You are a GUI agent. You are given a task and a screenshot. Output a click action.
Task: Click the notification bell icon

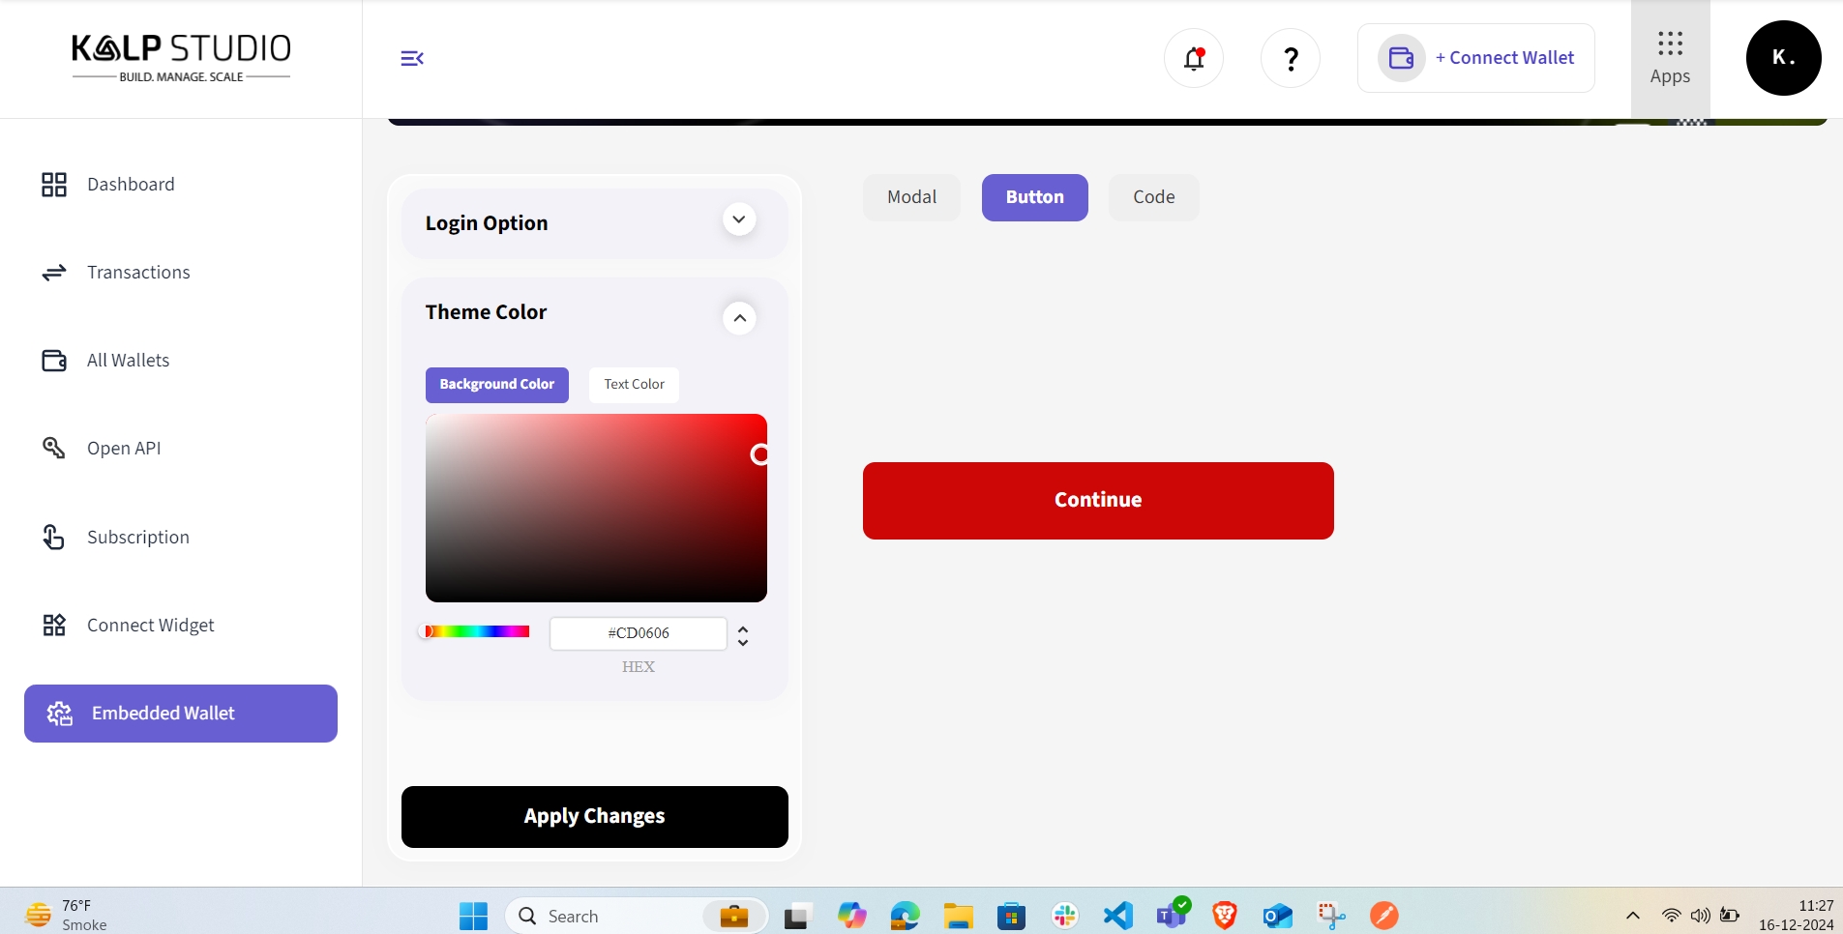point(1194,59)
